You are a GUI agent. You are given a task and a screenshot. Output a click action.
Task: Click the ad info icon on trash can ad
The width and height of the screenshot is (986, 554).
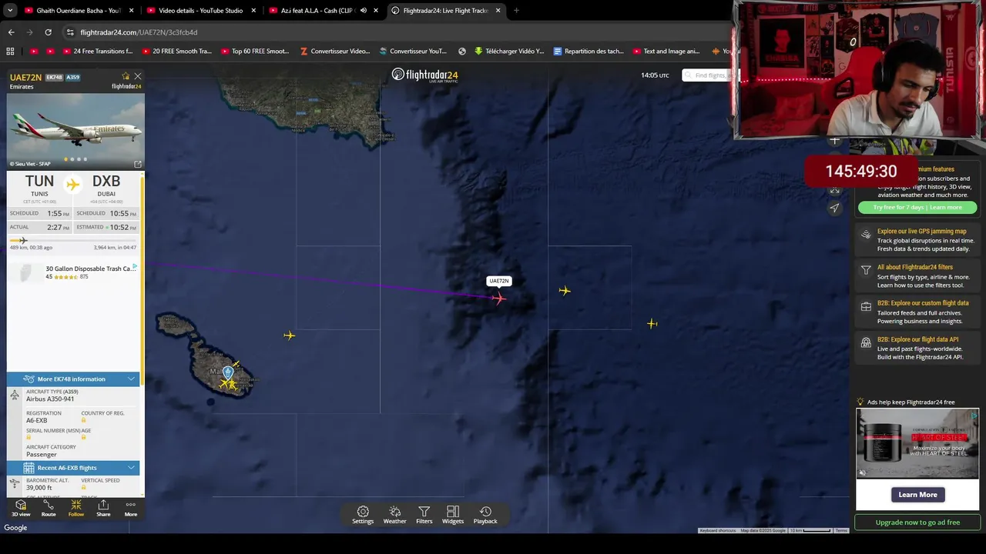click(x=135, y=266)
